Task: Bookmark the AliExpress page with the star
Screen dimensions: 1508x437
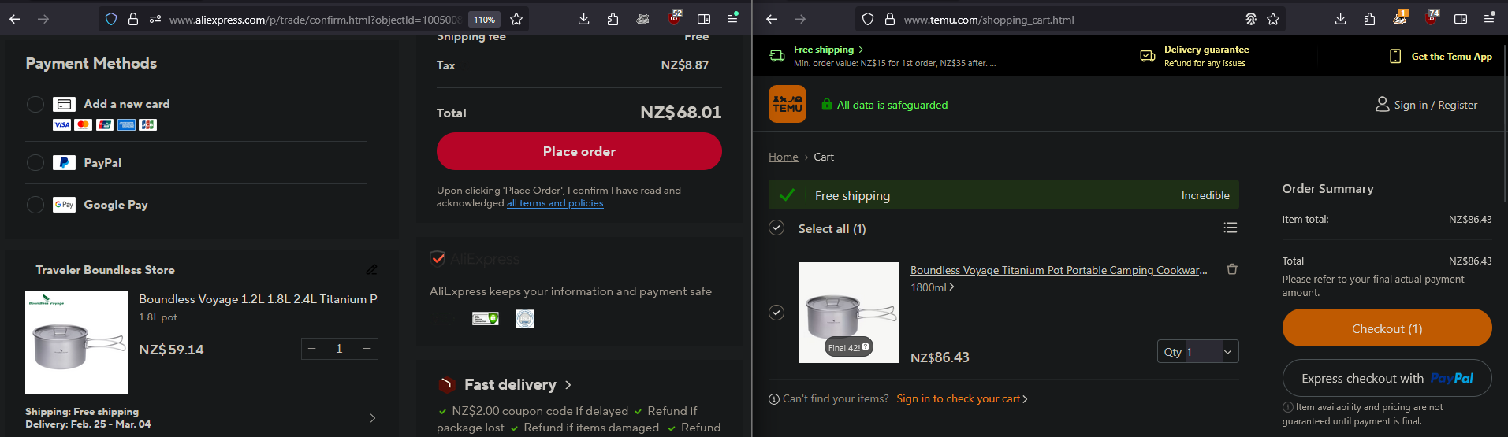Action: pos(516,19)
